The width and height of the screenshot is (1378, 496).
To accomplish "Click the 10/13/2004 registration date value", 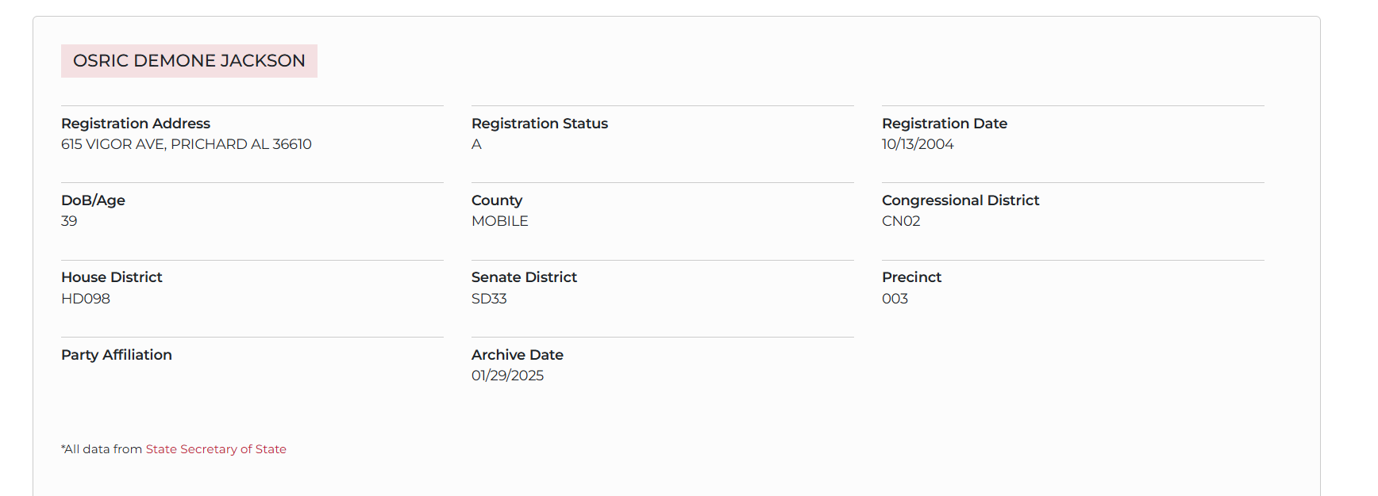I will tap(917, 144).
